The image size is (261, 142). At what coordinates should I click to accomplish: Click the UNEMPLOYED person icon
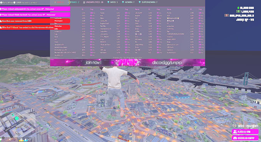[x=84, y=2]
